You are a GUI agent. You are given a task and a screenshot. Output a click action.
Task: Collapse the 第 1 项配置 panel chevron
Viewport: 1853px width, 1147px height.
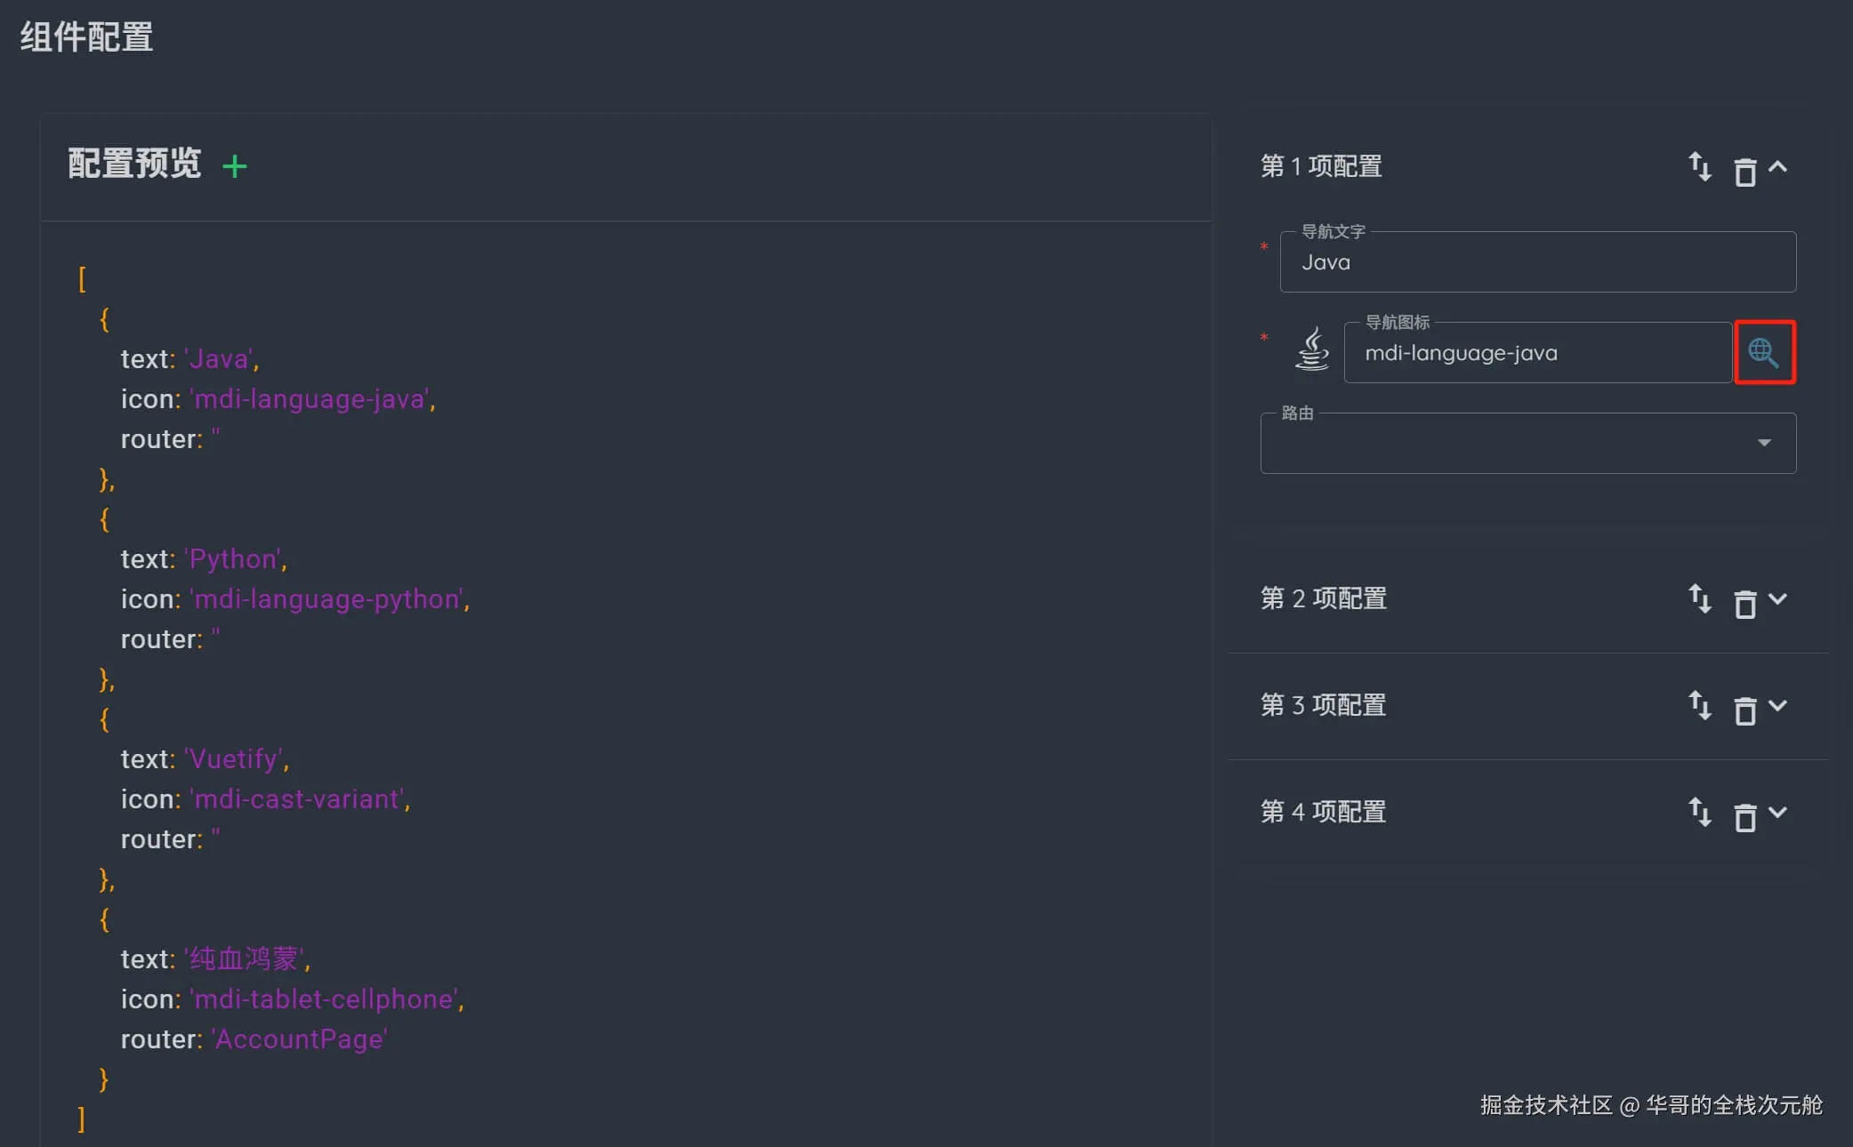click(1777, 166)
